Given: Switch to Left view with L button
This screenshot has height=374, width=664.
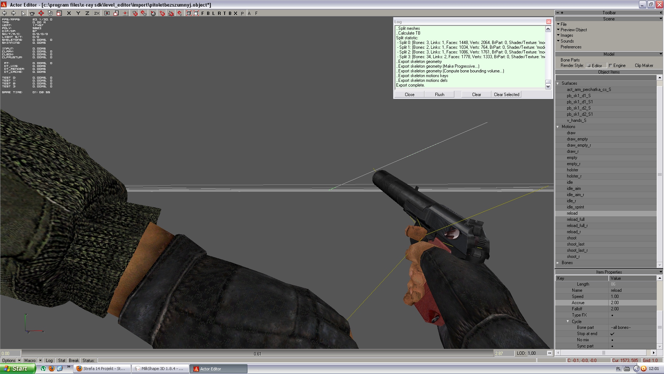Looking at the screenshot, I should point(214,13).
